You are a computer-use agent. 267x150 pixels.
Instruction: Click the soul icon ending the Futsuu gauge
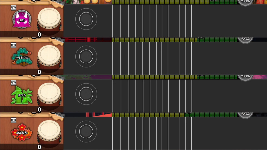(x=245, y=77)
